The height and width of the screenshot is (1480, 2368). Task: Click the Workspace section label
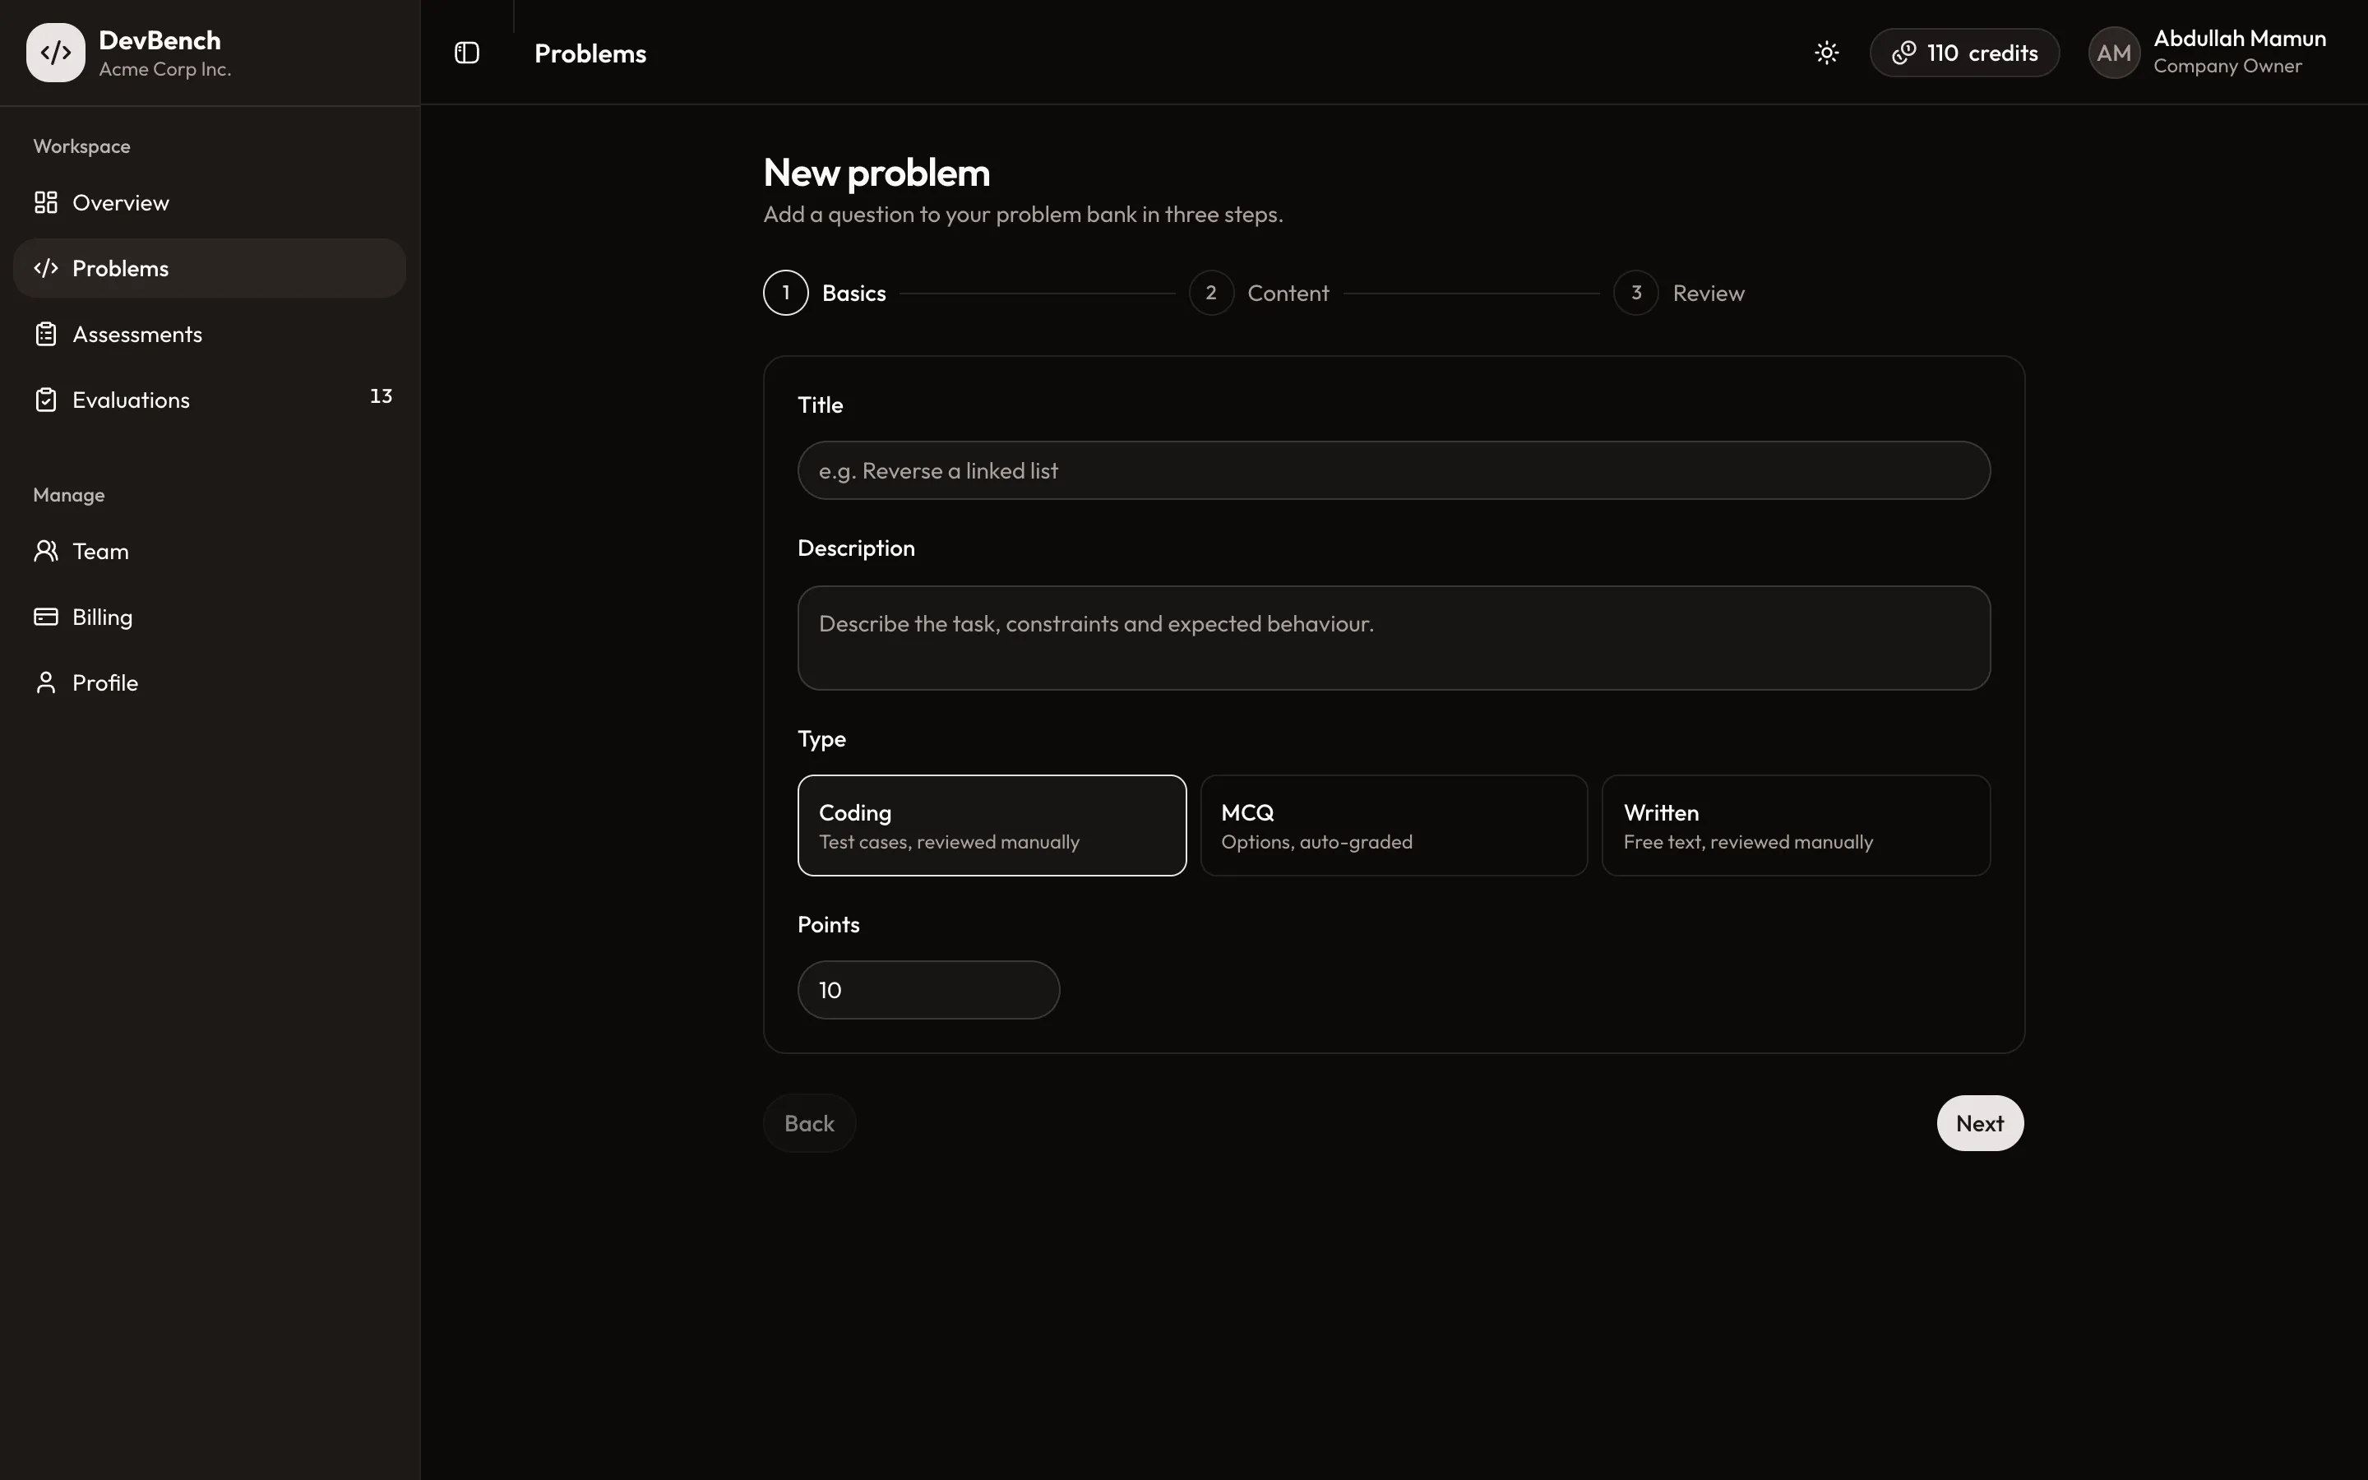click(x=81, y=146)
